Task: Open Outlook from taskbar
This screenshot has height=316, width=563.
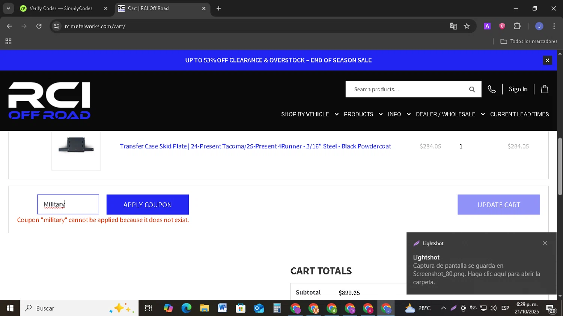Action: tap(259, 308)
